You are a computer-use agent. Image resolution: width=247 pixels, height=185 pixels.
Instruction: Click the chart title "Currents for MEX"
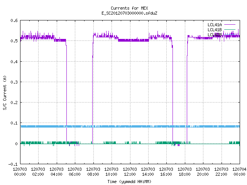coord(129,8)
